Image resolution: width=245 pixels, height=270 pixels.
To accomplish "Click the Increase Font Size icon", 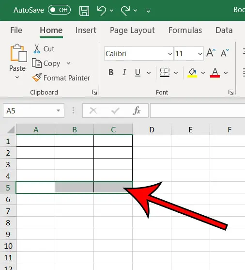I will point(211,52).
